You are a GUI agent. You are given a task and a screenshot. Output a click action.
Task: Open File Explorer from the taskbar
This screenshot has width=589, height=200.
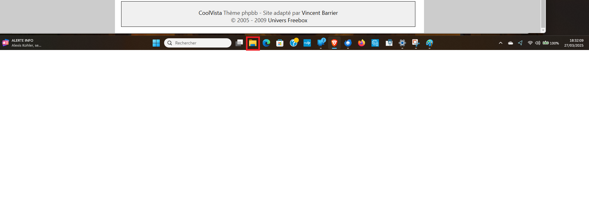253,43
